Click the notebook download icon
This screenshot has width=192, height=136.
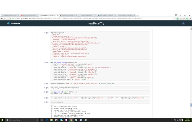(x=183, y=23)
